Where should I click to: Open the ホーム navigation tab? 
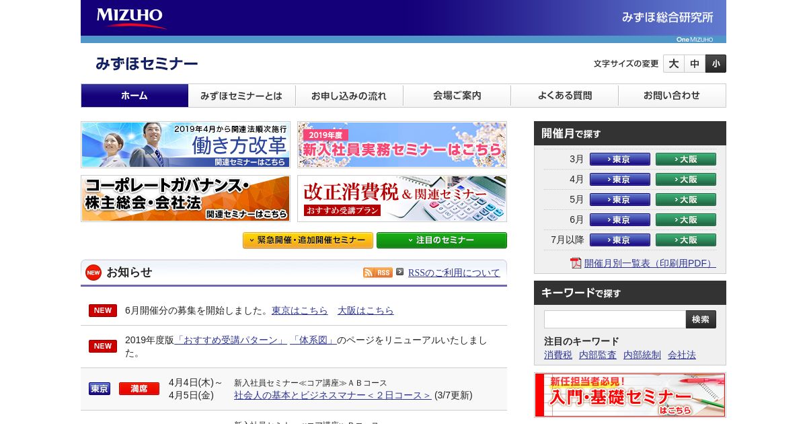click(x=134, y=96)
